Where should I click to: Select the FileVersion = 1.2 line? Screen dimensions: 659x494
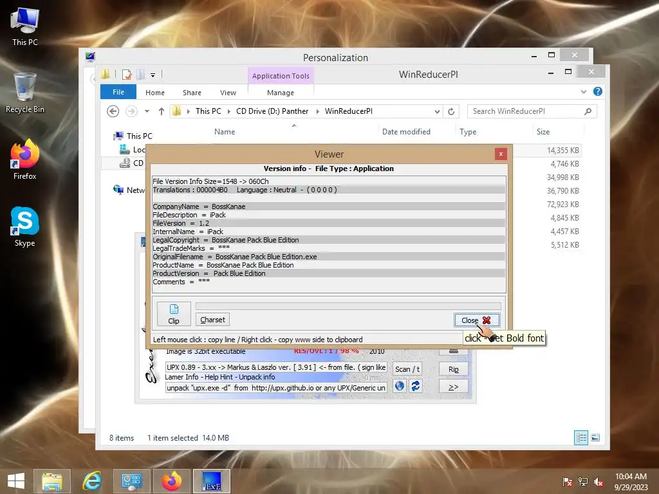click(329, 223)
